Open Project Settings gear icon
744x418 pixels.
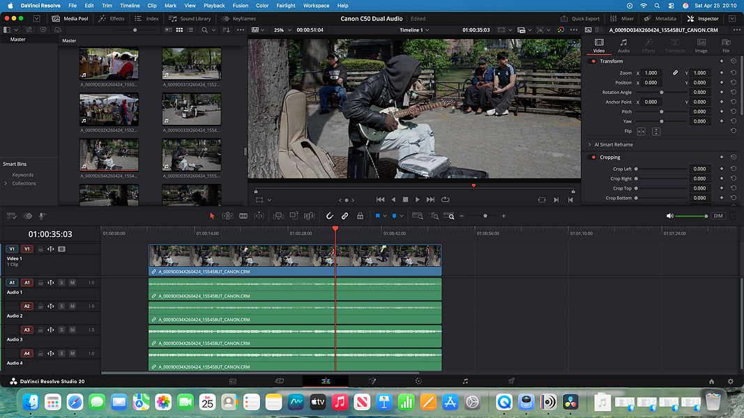click(731, 382)
